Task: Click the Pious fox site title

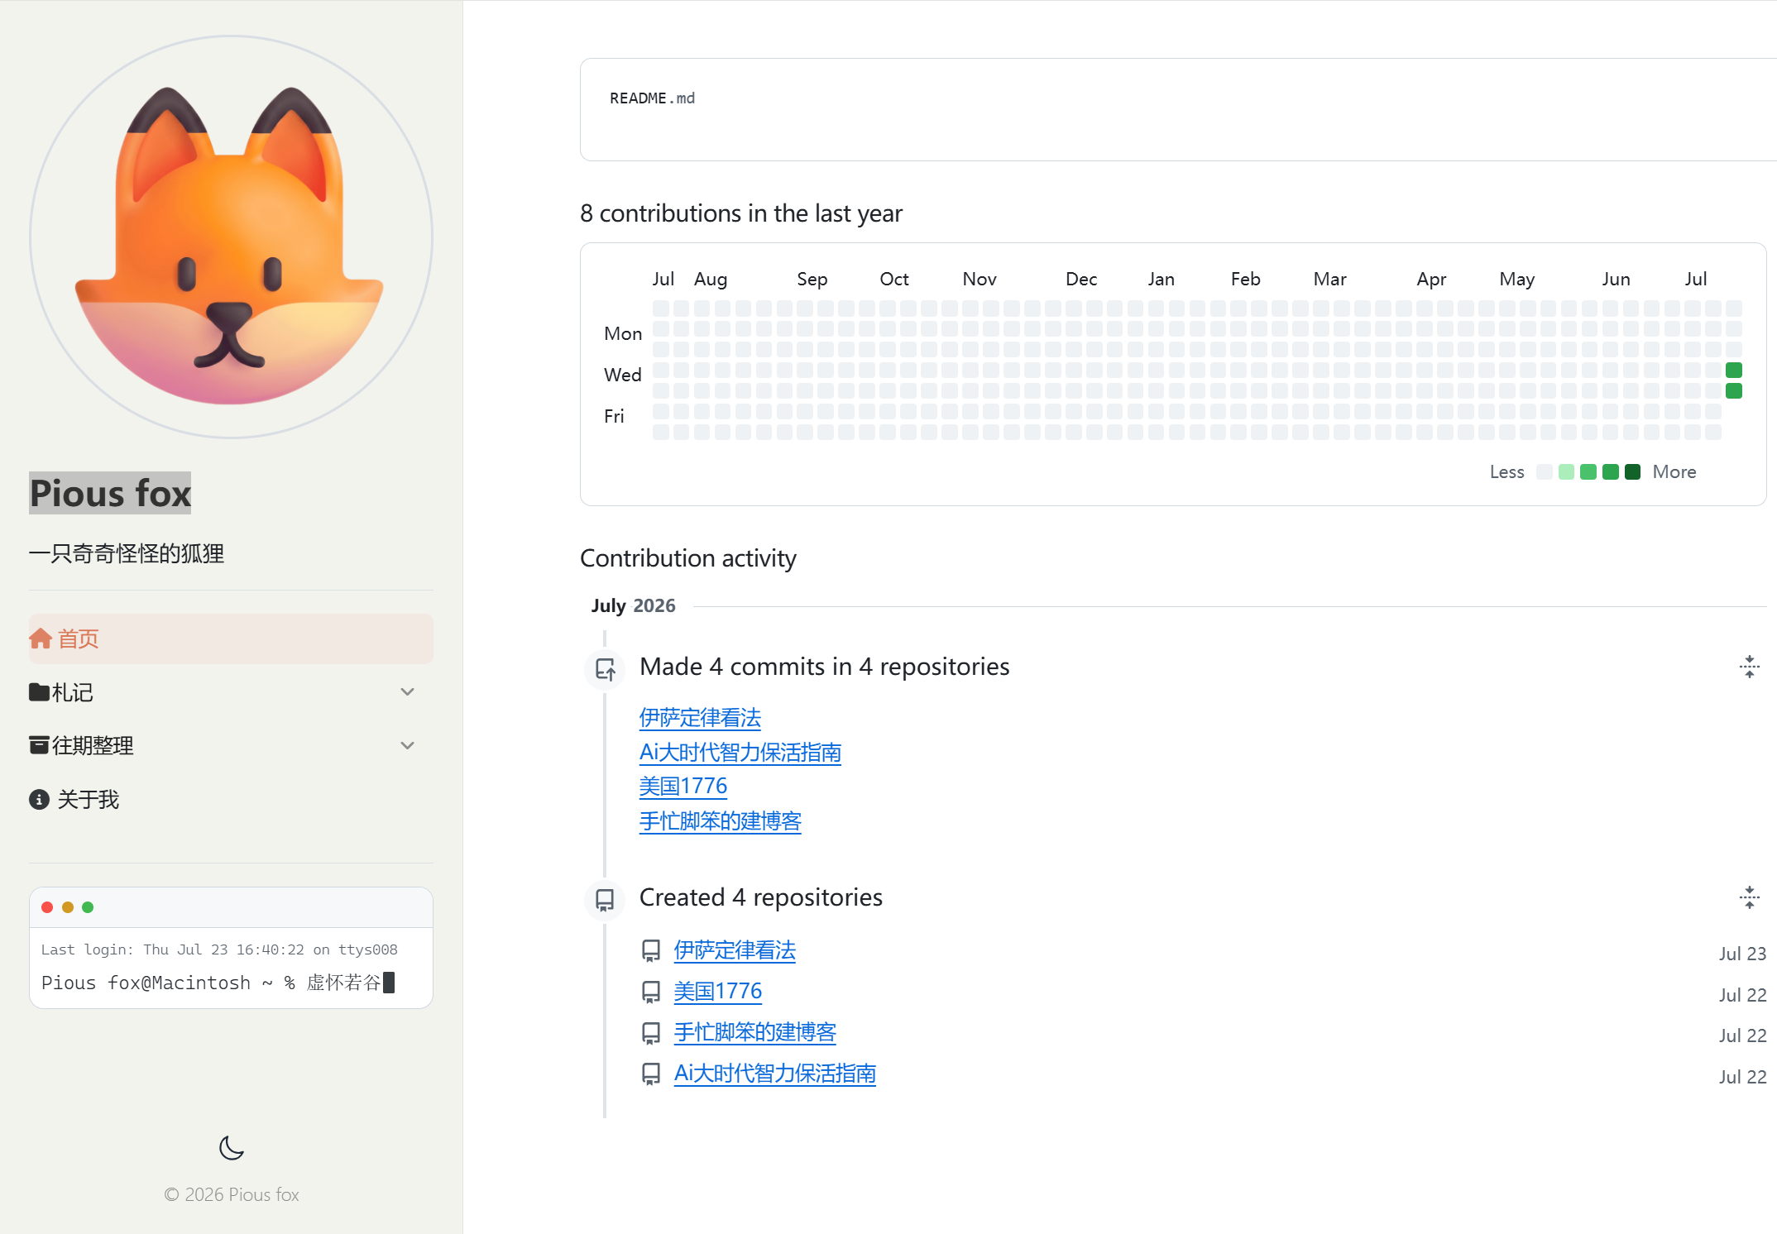Action: pyautogui.click(x=110, y=493)
